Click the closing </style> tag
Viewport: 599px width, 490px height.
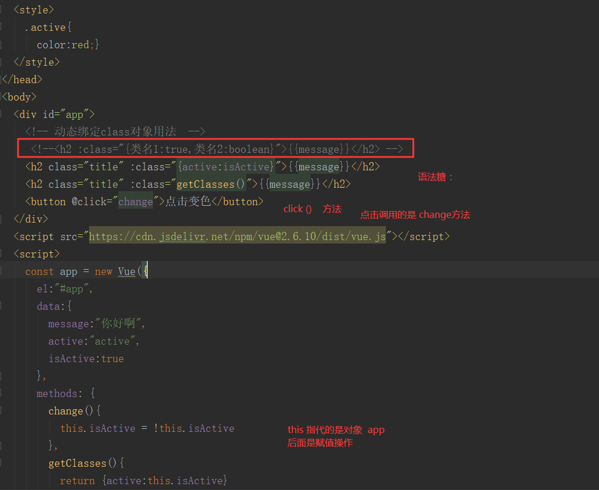tap(37, 62)
